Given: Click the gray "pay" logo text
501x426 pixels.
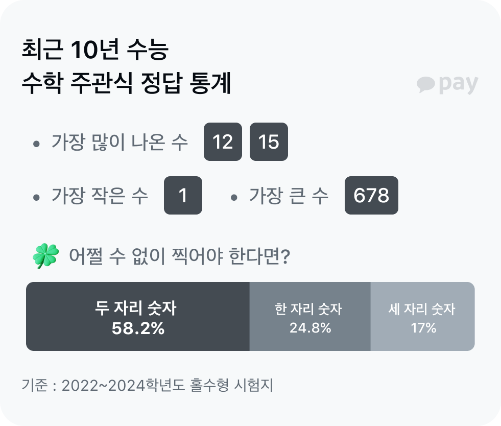Looking at the screenshot, I should pos(458,85).
